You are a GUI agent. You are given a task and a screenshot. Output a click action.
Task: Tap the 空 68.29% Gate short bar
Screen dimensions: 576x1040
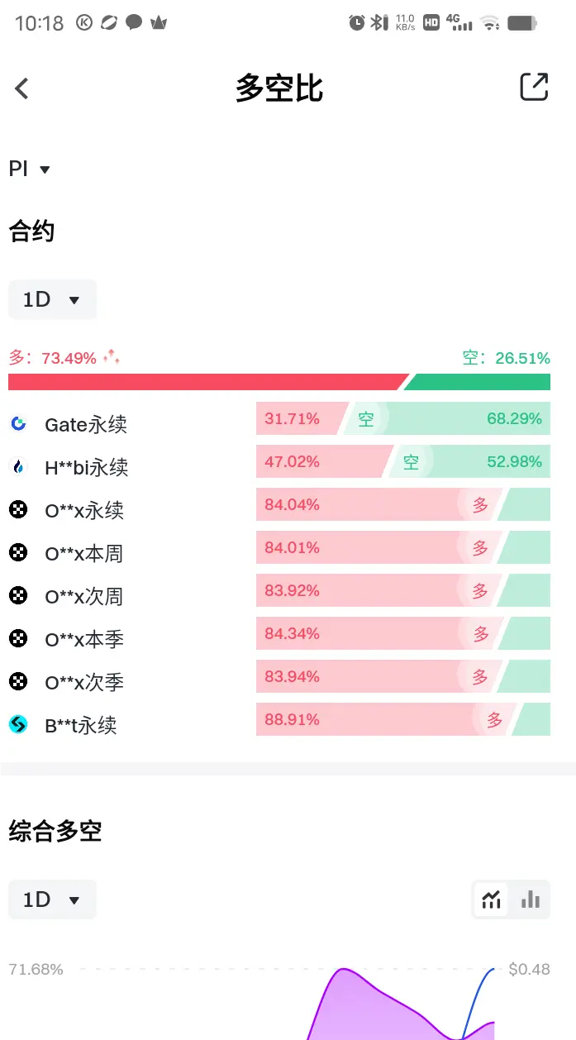(446, 418)
